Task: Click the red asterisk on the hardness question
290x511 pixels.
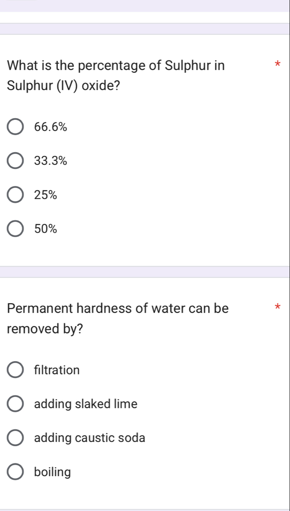Action: [277, 308]
